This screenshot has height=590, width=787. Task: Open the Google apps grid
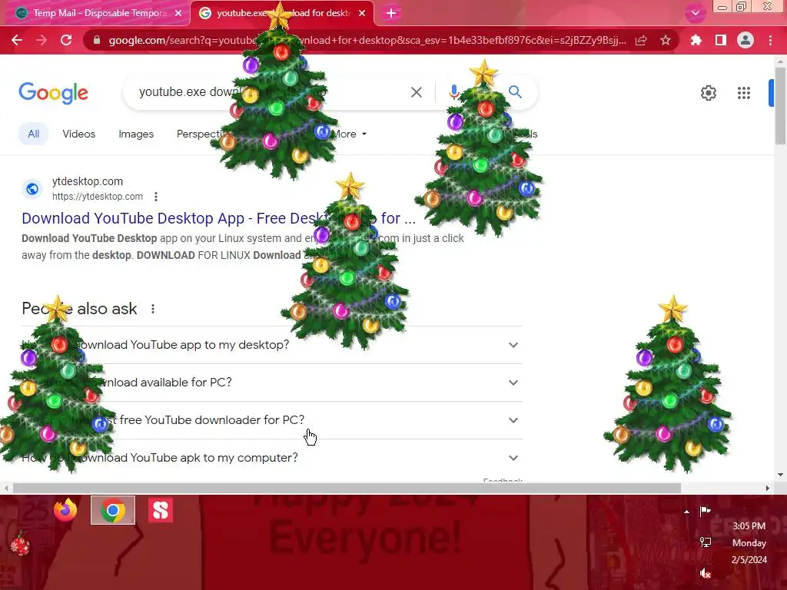(x=743, y=93)
